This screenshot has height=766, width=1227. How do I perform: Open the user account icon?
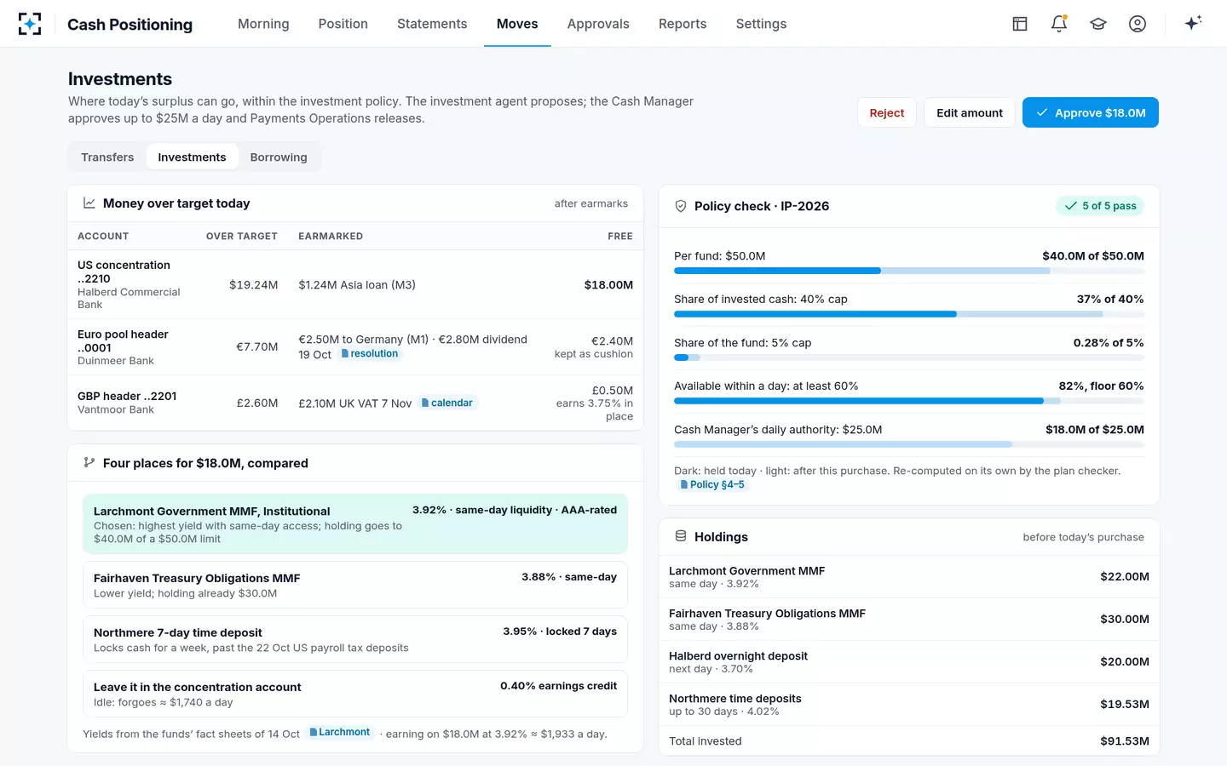pyautogui.click(x=1138, y=24)
